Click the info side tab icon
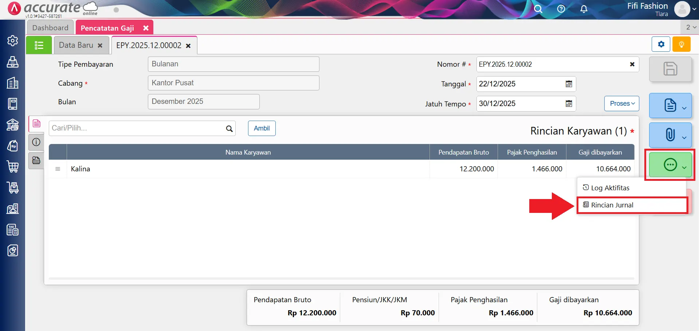 pyautogui.click(x=36, y=142)
